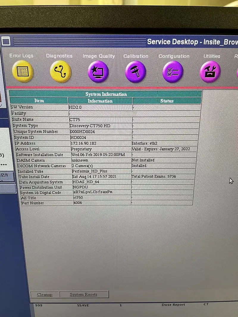
Task: Select the 2 Camera(s) value
Action: [82, 166]
